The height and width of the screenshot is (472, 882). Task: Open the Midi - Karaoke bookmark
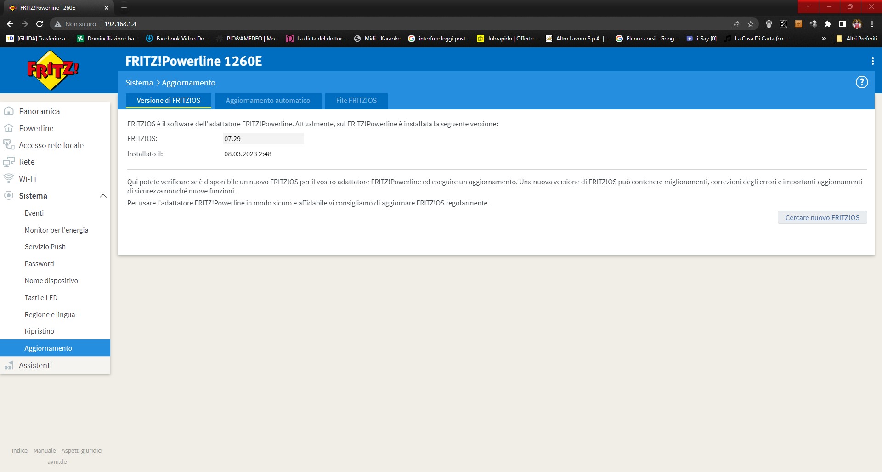(377, 39)
